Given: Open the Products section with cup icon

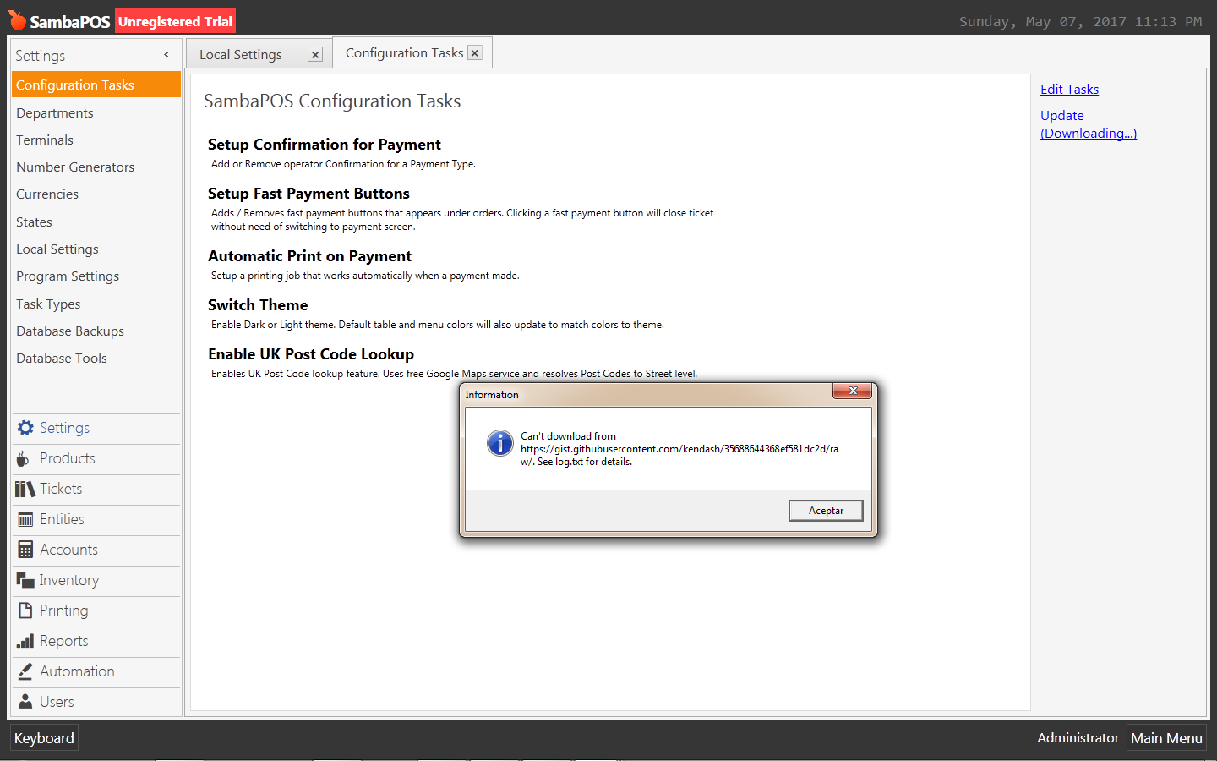Looking at the screenshot, I should coord(24,458).
